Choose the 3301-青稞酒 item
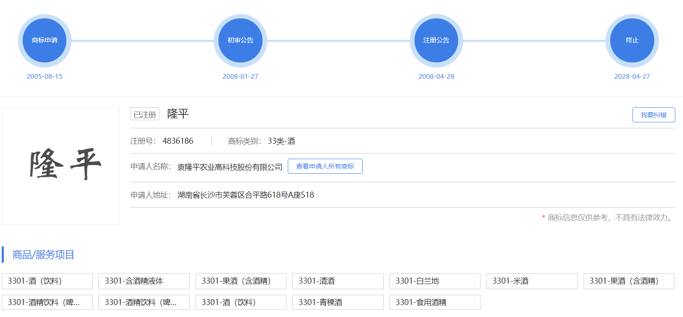 338,302
